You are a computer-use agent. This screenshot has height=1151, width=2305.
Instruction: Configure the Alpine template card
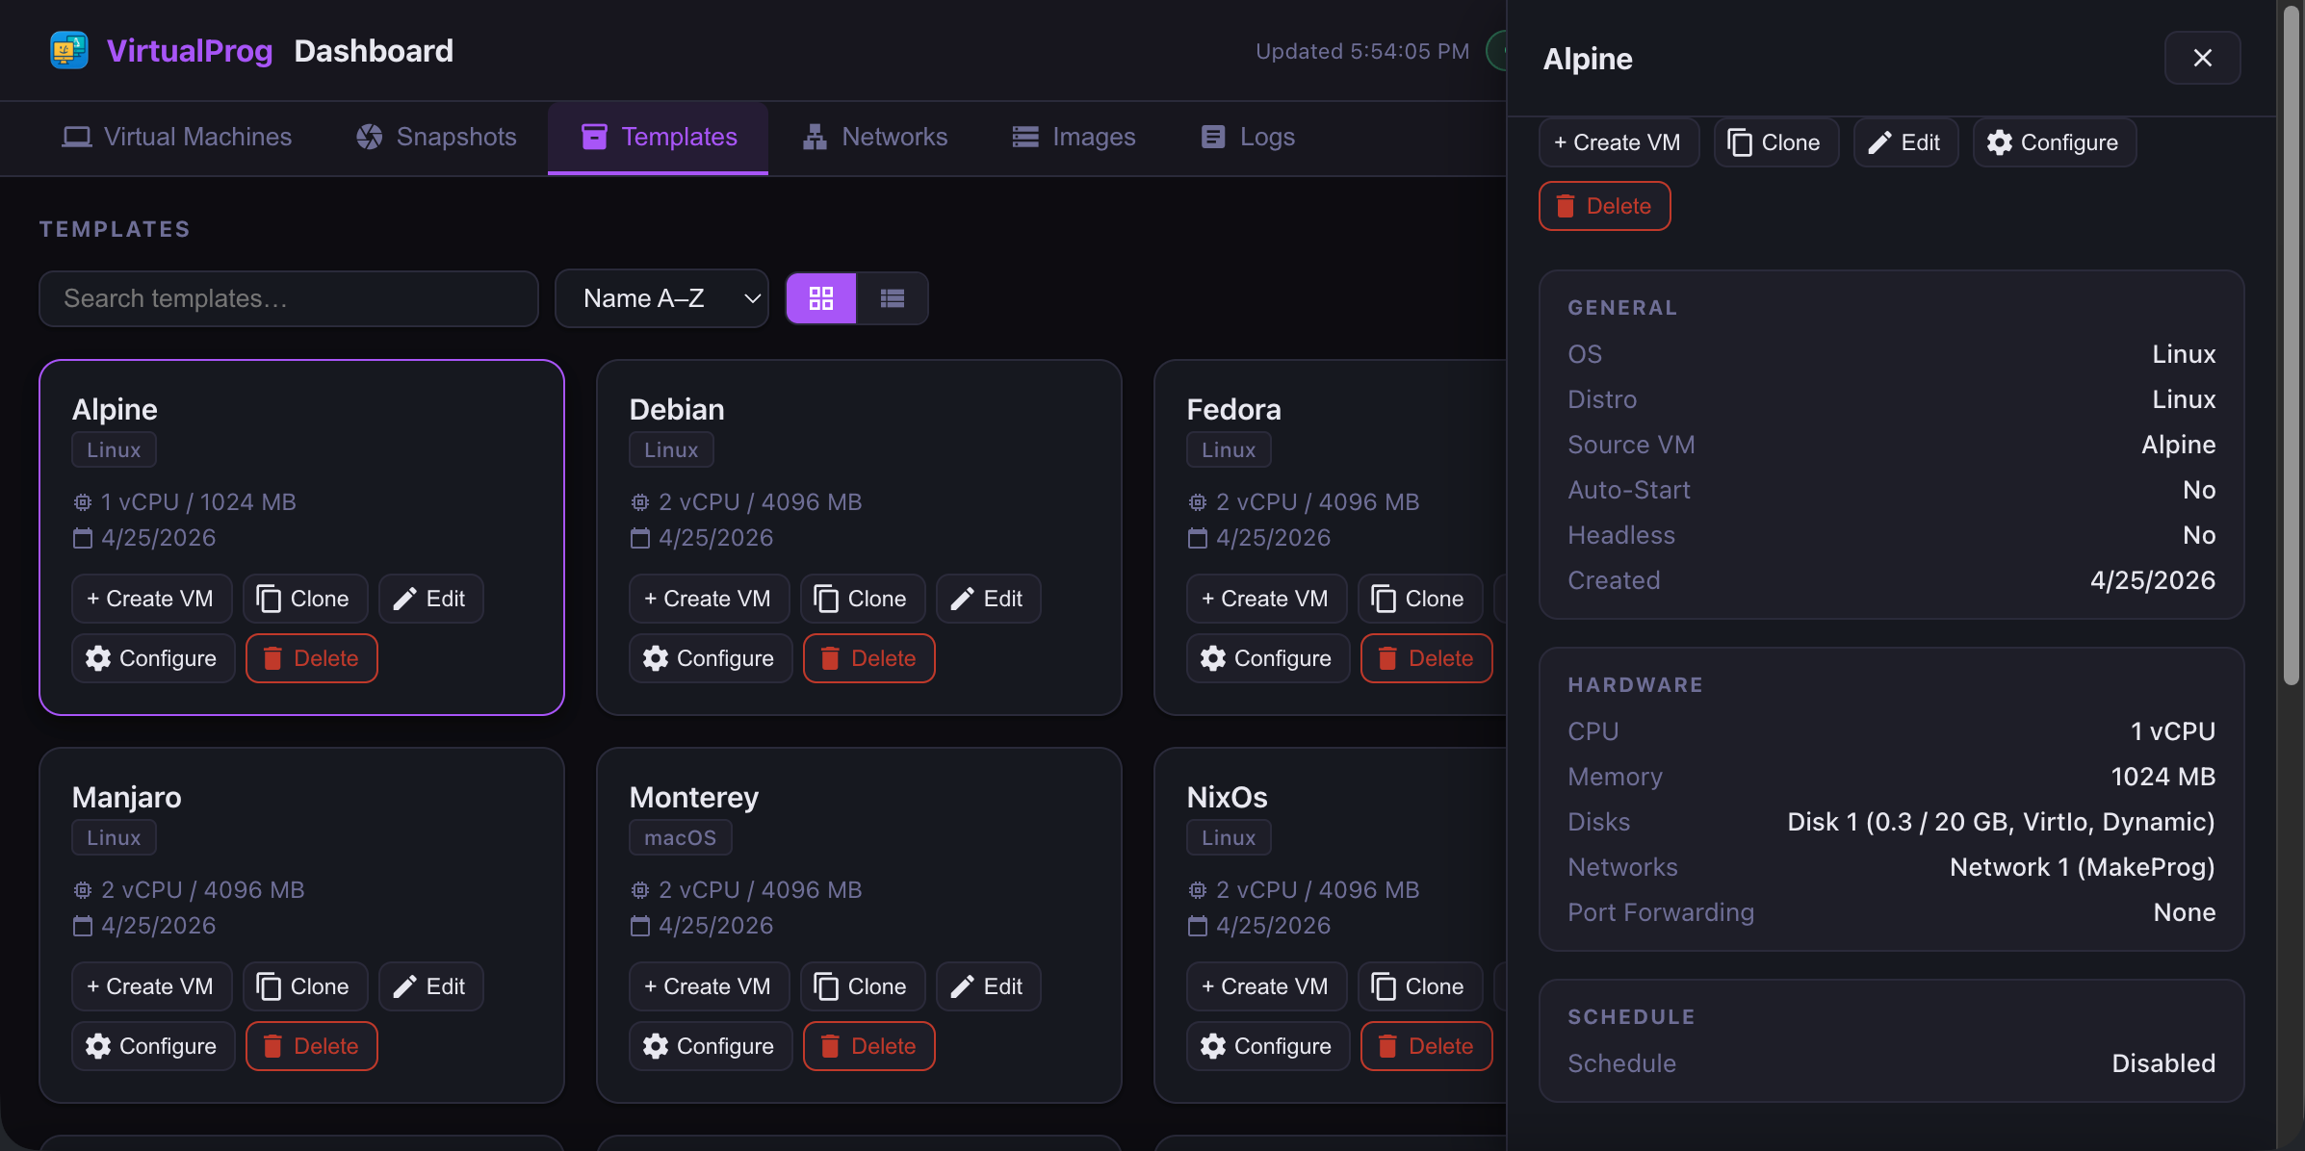(153, 658)
